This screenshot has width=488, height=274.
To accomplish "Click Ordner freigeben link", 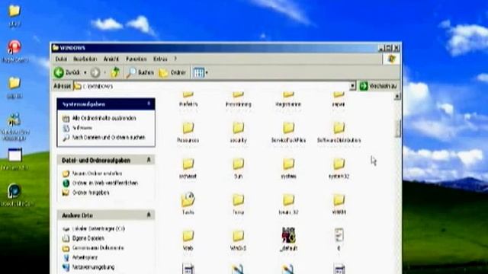I will [x=91, y=193].
